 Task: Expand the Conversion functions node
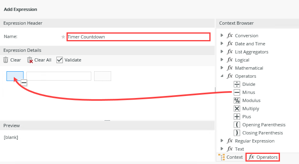(222, 36)
